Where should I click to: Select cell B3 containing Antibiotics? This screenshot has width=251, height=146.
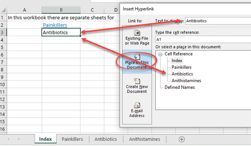(61, 32)
